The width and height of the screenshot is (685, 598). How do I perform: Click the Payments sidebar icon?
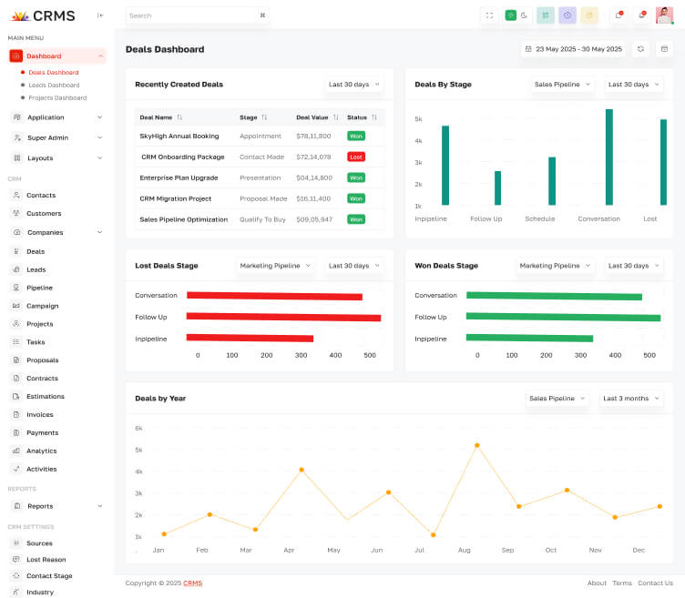[16, 432]
